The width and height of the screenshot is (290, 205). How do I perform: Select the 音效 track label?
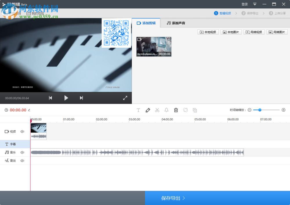[10, 161]
